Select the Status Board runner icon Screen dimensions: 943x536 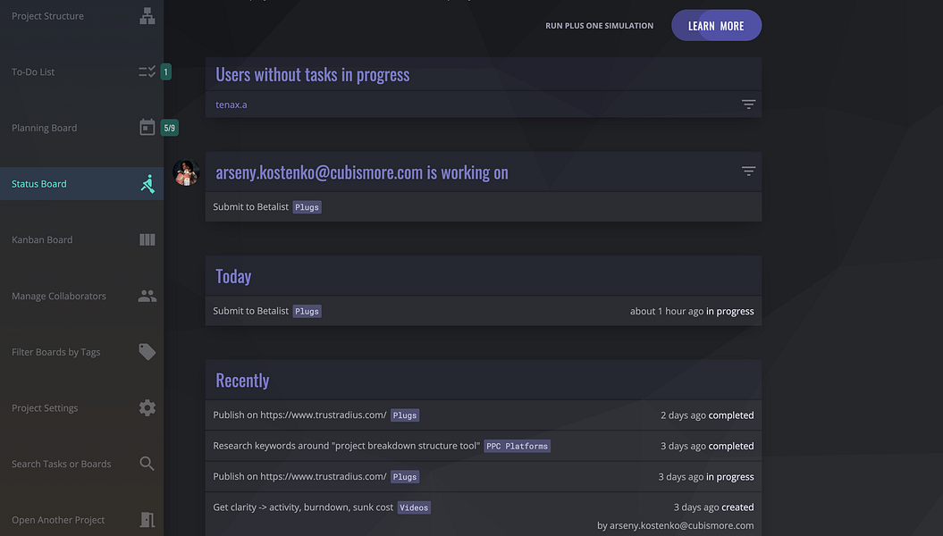point(148,184)
